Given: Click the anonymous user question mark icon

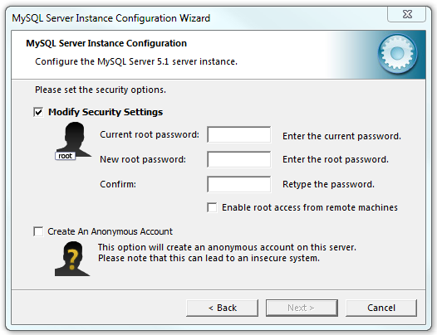Looking at the screenshot, I should pyautogui.click(x=72, y=259).
